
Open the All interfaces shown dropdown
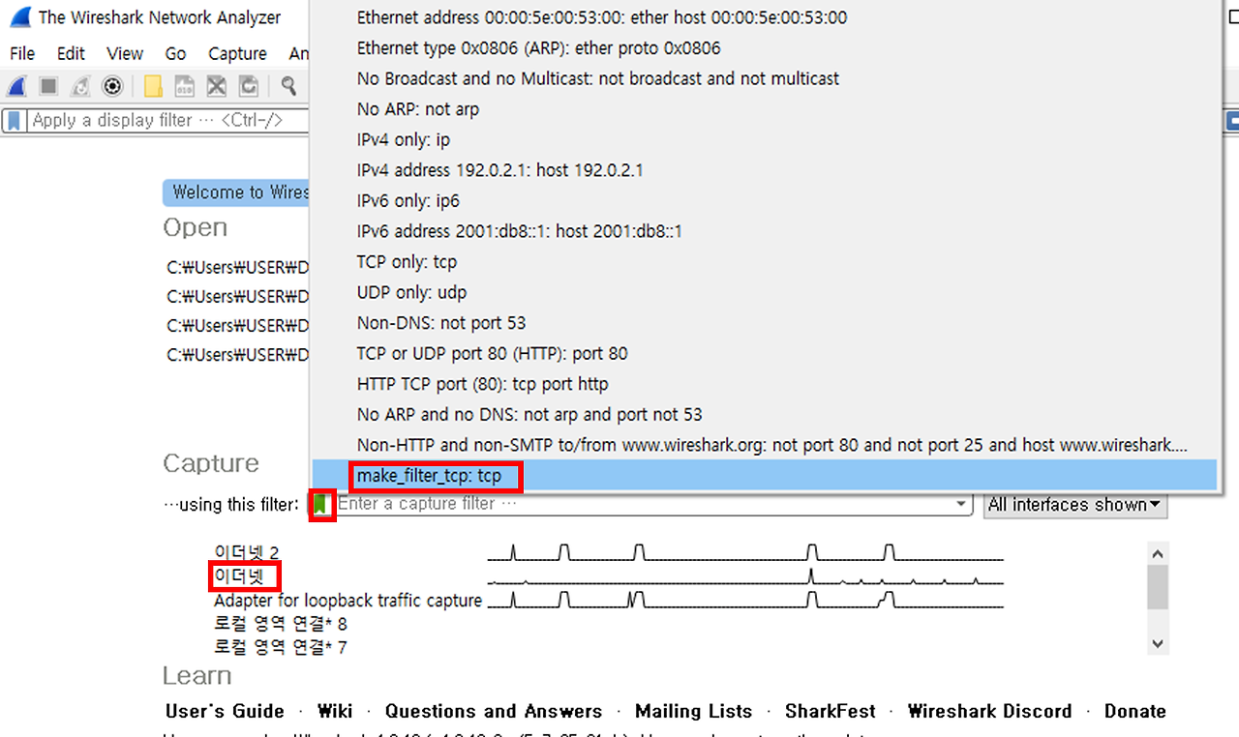(1075, 505)
